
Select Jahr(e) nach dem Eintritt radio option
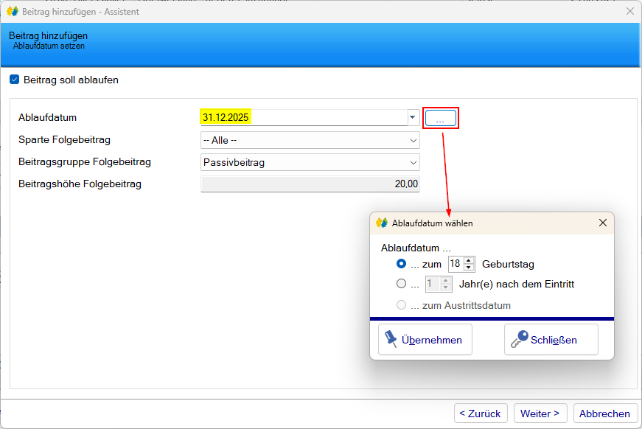[x=401, y=284]
